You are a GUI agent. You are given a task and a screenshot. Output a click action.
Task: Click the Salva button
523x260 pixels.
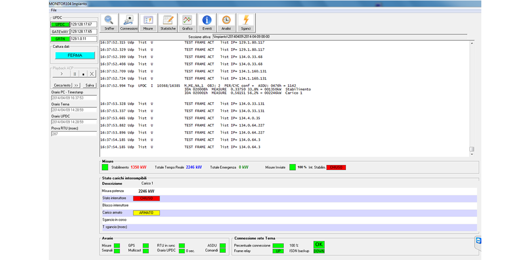tap(90, 85)
